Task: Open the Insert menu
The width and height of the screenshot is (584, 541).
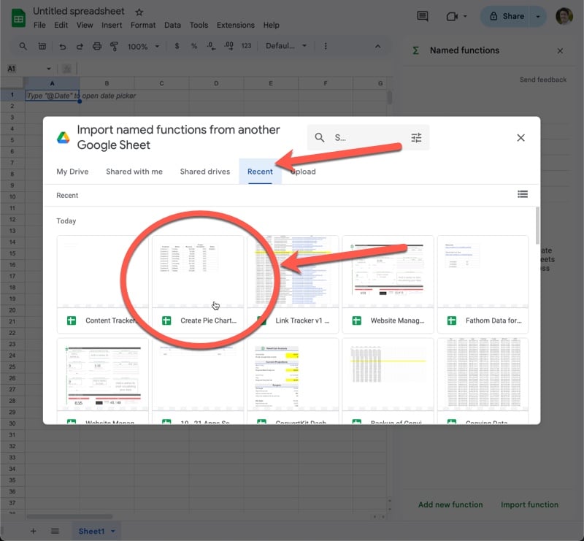Action: click(112, 25)
